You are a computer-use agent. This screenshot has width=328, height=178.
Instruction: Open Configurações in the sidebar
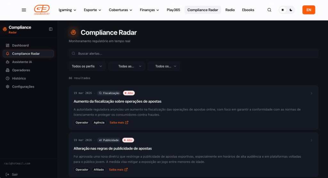23,87
